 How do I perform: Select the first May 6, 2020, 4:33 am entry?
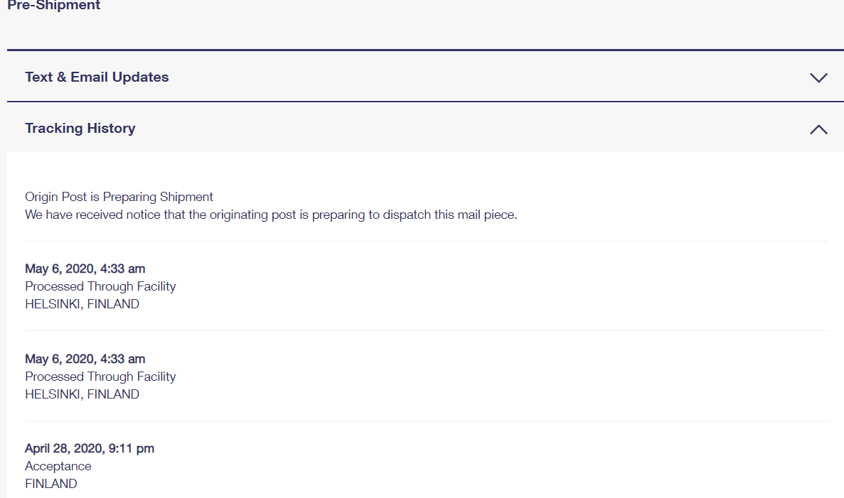[x=85, y=269]
